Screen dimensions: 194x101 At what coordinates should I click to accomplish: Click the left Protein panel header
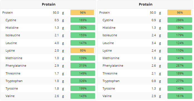click(x=48, y=4)
